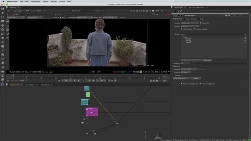
Task: Adjust the Distance slider
Action: 219,63
